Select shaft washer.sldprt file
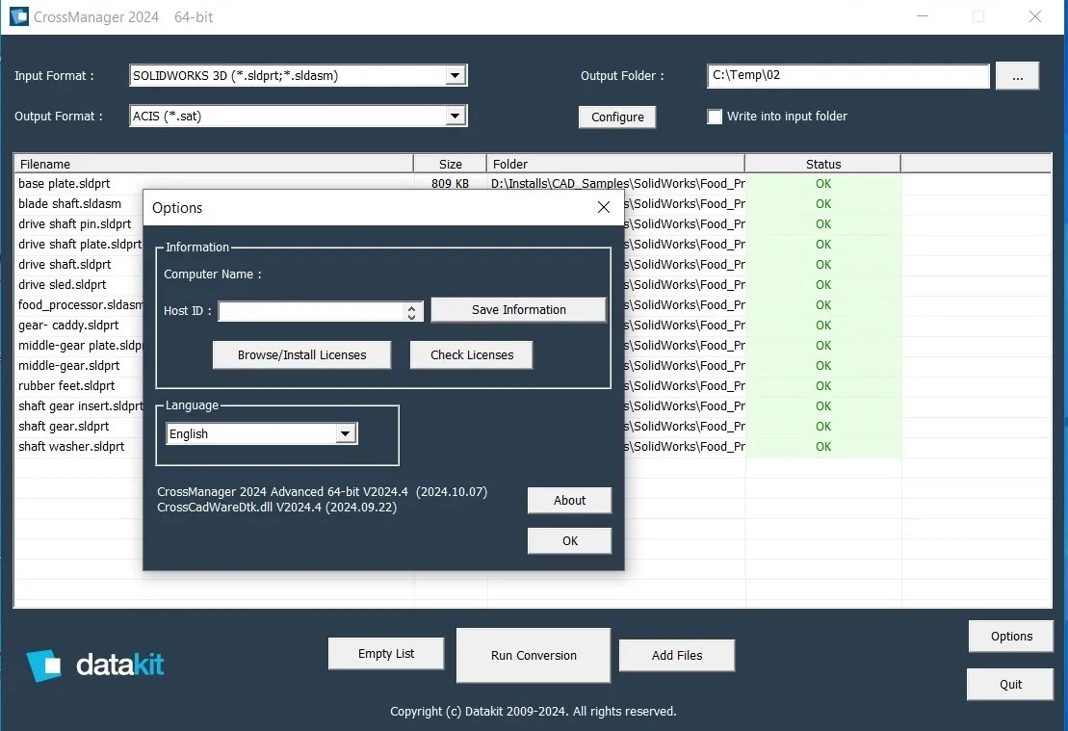 (x=71, y=446)
